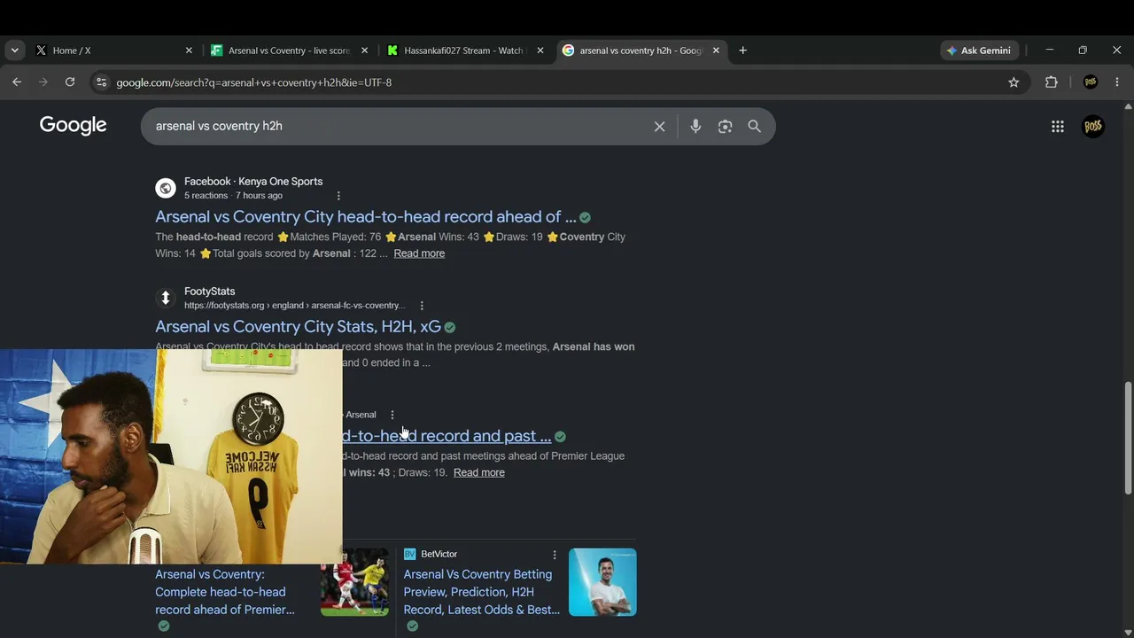Open the head-to-head record and past result
This screenshot has width=1134, height=638.
coord(447,436)
